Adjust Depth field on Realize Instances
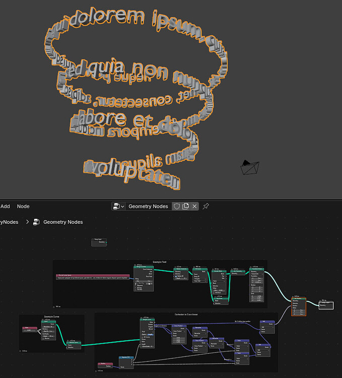The height and width of the screenshot is (378, 342). tap(181, 278)
